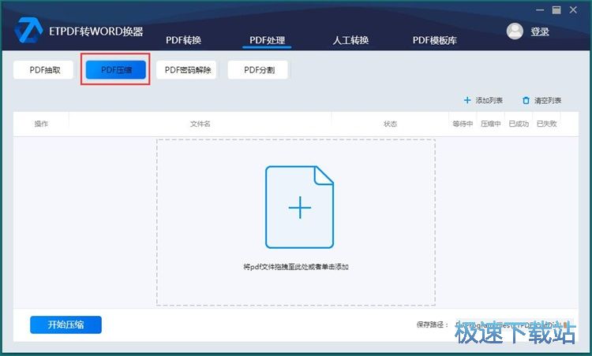This screenshot has height=356, width=592.
Task: Click the 压缩中 status header
Action: 490,124
